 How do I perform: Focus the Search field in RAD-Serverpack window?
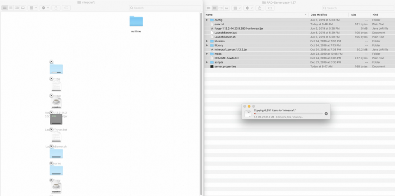coord(359,8)
